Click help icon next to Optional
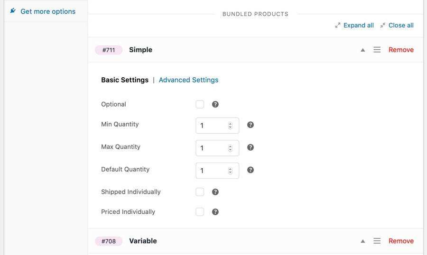Viewport: 427px width, 255px height. pyautogui.click(x=215, y=104)
